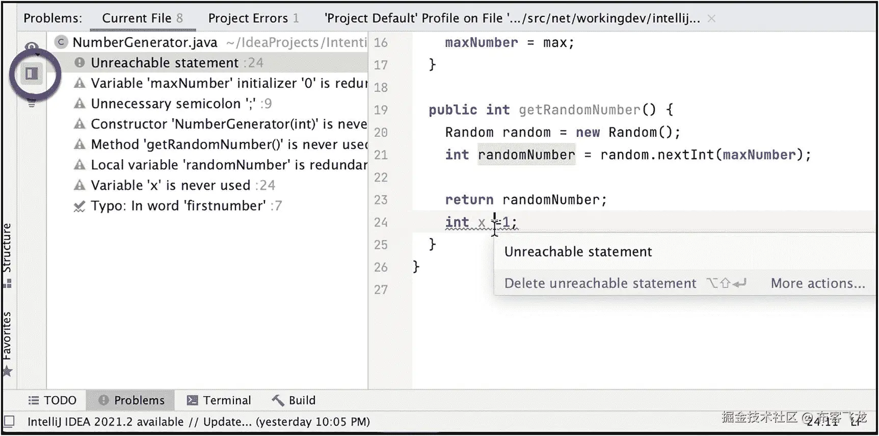Toggle the editor preview panel icon
Screen dimensions: 879x436
pyautogui.click(x=32, y=74)
